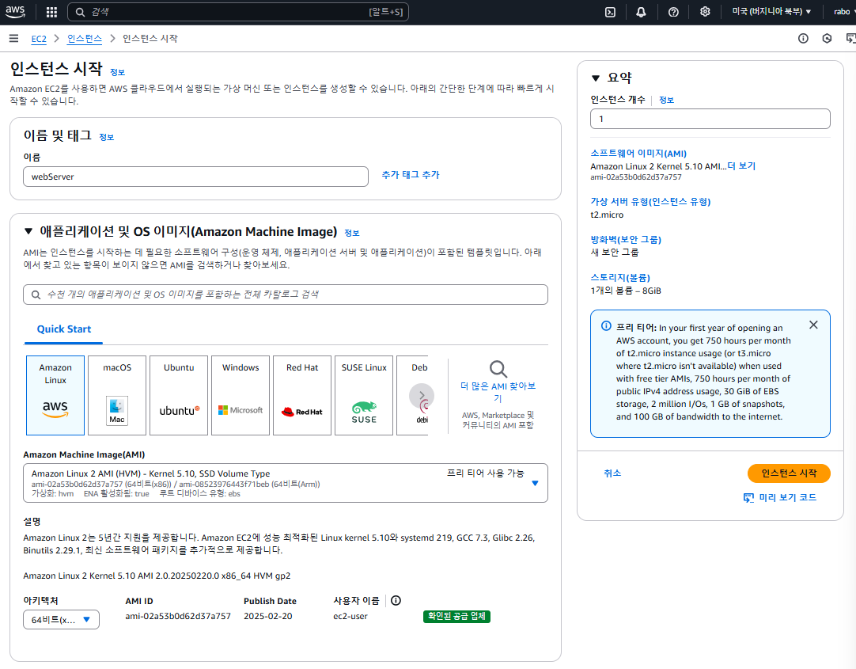Open the settings gear icon

(706, 11)
